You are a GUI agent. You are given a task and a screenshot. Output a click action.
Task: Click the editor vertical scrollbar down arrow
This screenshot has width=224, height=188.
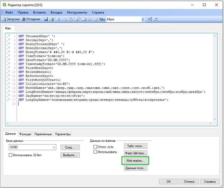[x=215, y=119]
